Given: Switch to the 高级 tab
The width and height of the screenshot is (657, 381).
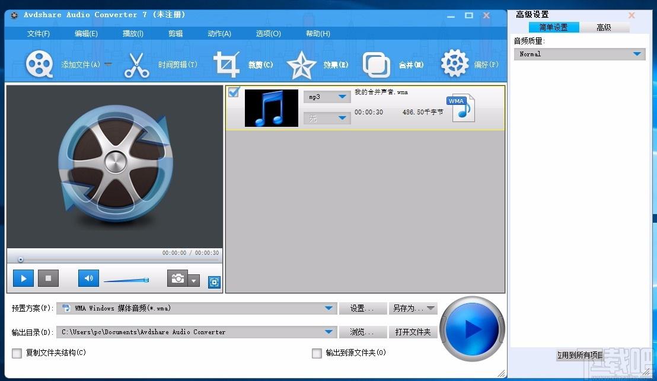Looking at the screenshot, I should pos(604,28).
